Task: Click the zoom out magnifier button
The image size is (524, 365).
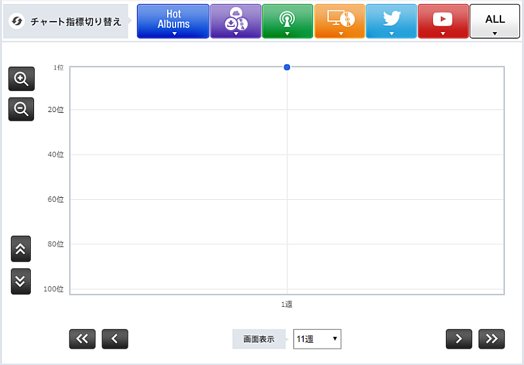Action: coord(21,109)
